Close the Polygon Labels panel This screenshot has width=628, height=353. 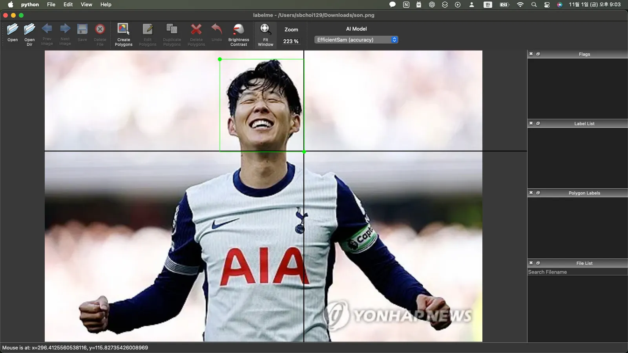(x=531, y=193)
